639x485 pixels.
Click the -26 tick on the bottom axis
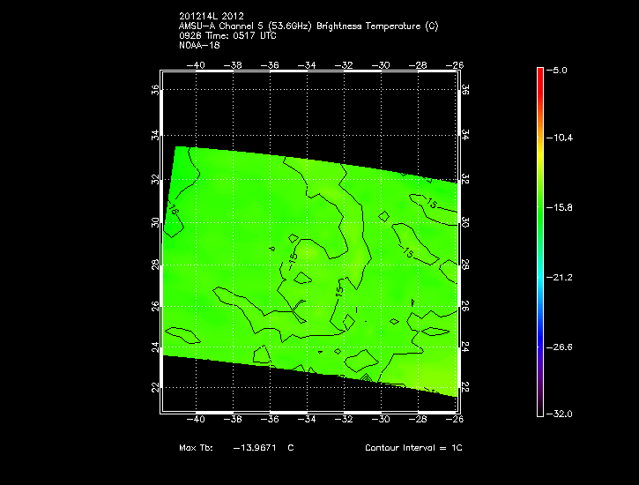tap(457, 420)
